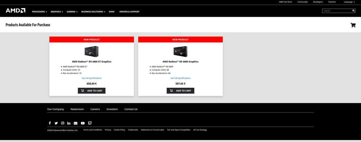Click Ray Accelerators: 60 line

tap(161, 73)
